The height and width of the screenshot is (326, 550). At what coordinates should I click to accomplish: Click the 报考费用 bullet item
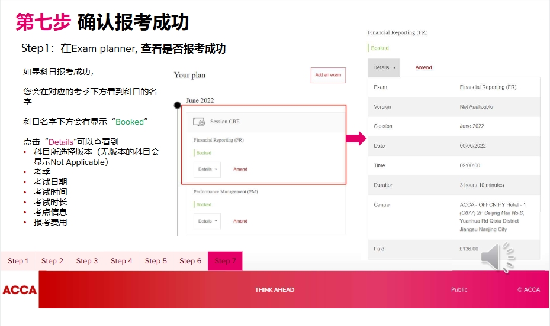50,222
